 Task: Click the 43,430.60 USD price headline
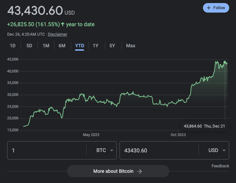pos(41,11)
